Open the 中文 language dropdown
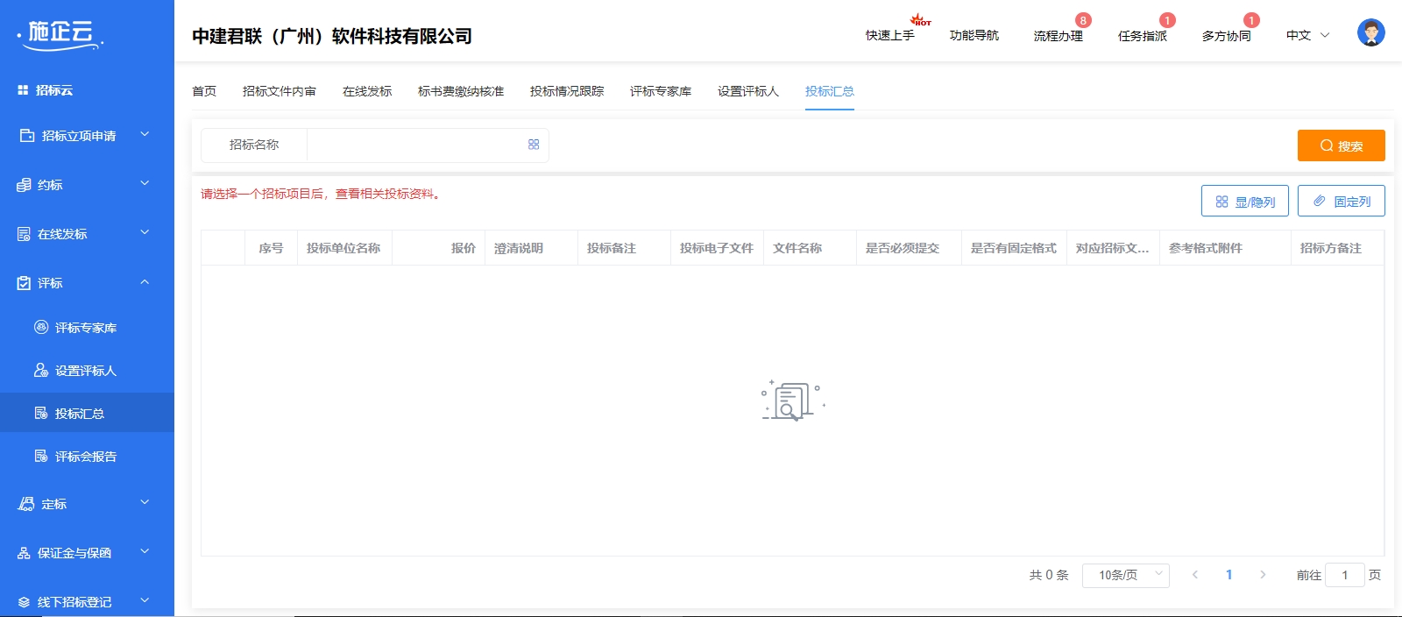Image resolution: width=1402 pixels, height=617 pixels. (1307, 35)
